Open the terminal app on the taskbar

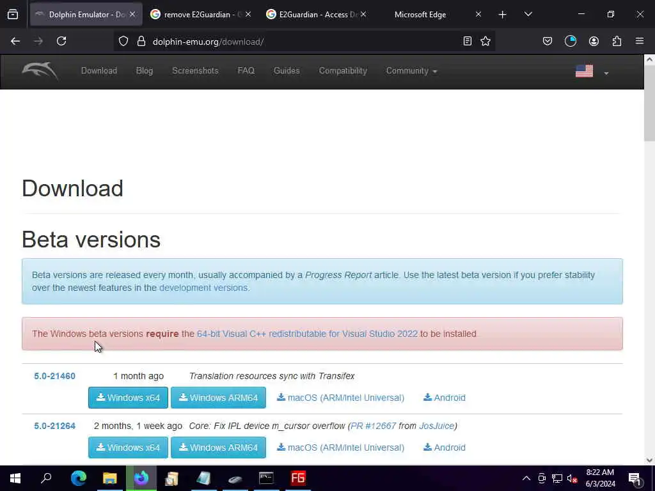(x=266, y=478)
